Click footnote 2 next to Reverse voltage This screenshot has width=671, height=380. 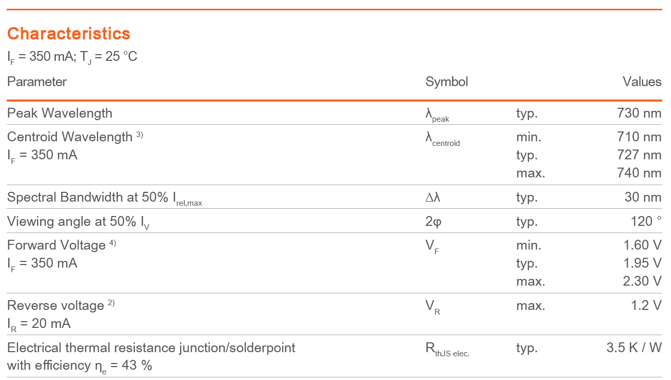111,303
